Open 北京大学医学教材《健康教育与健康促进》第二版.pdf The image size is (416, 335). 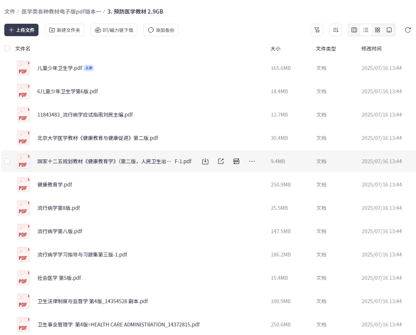98,138
